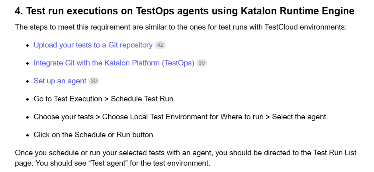Click the intro sentence starting "The steps to meet"
The width and height of the screenshot is (374, 172).
point(180,27)
